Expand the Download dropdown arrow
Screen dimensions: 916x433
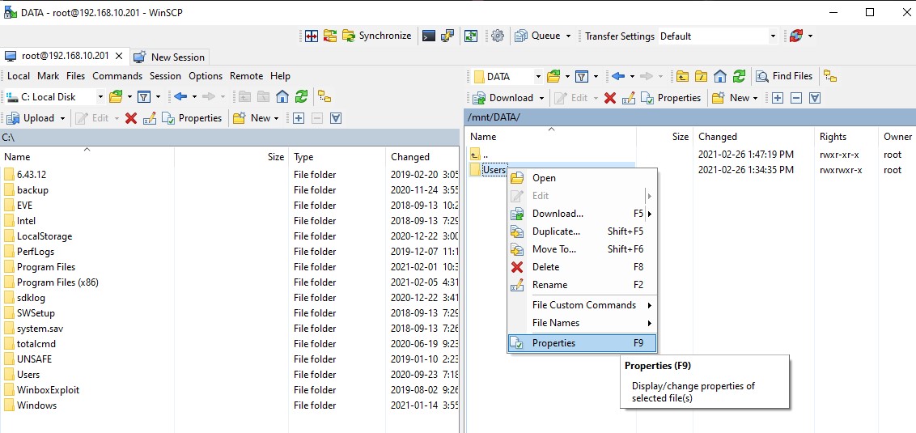(541, 98)
